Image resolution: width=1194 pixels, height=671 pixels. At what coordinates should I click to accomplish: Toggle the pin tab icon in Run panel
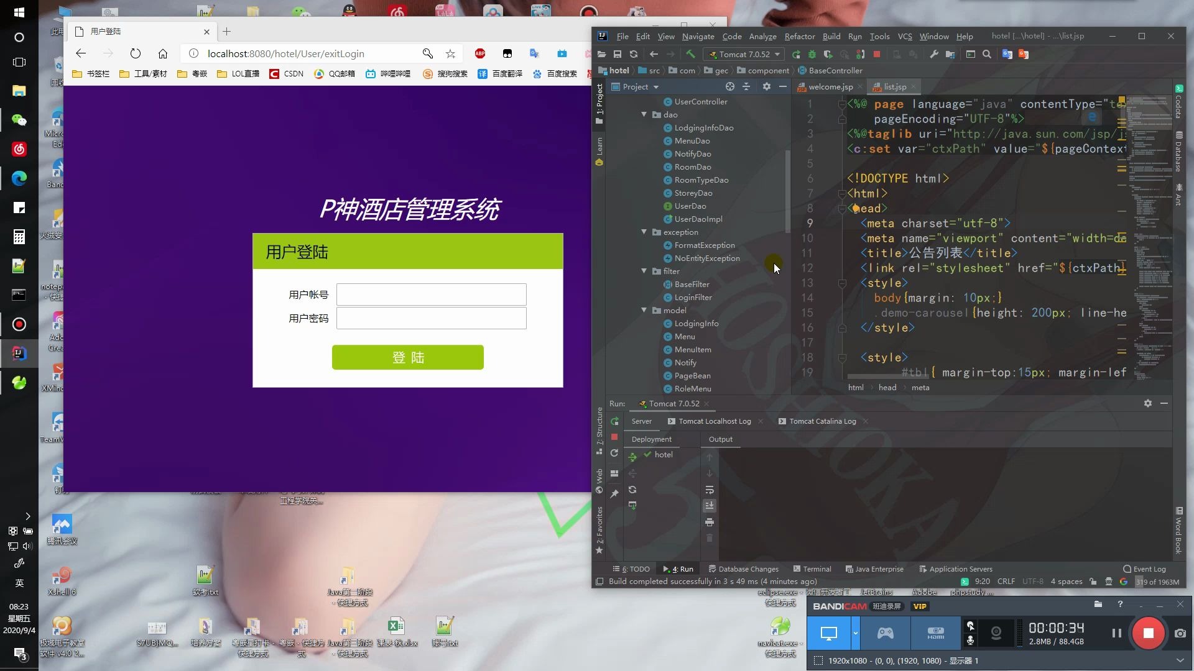click(x=614, y=493)
